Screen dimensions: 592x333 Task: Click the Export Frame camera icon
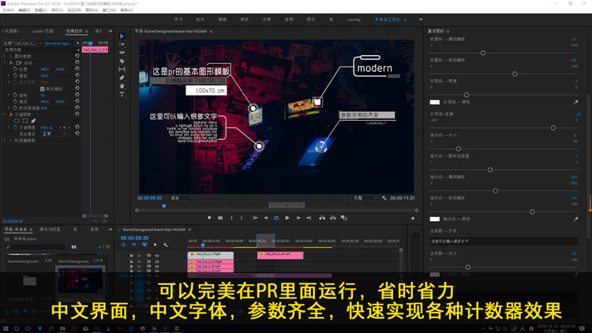tap(220, 218)
